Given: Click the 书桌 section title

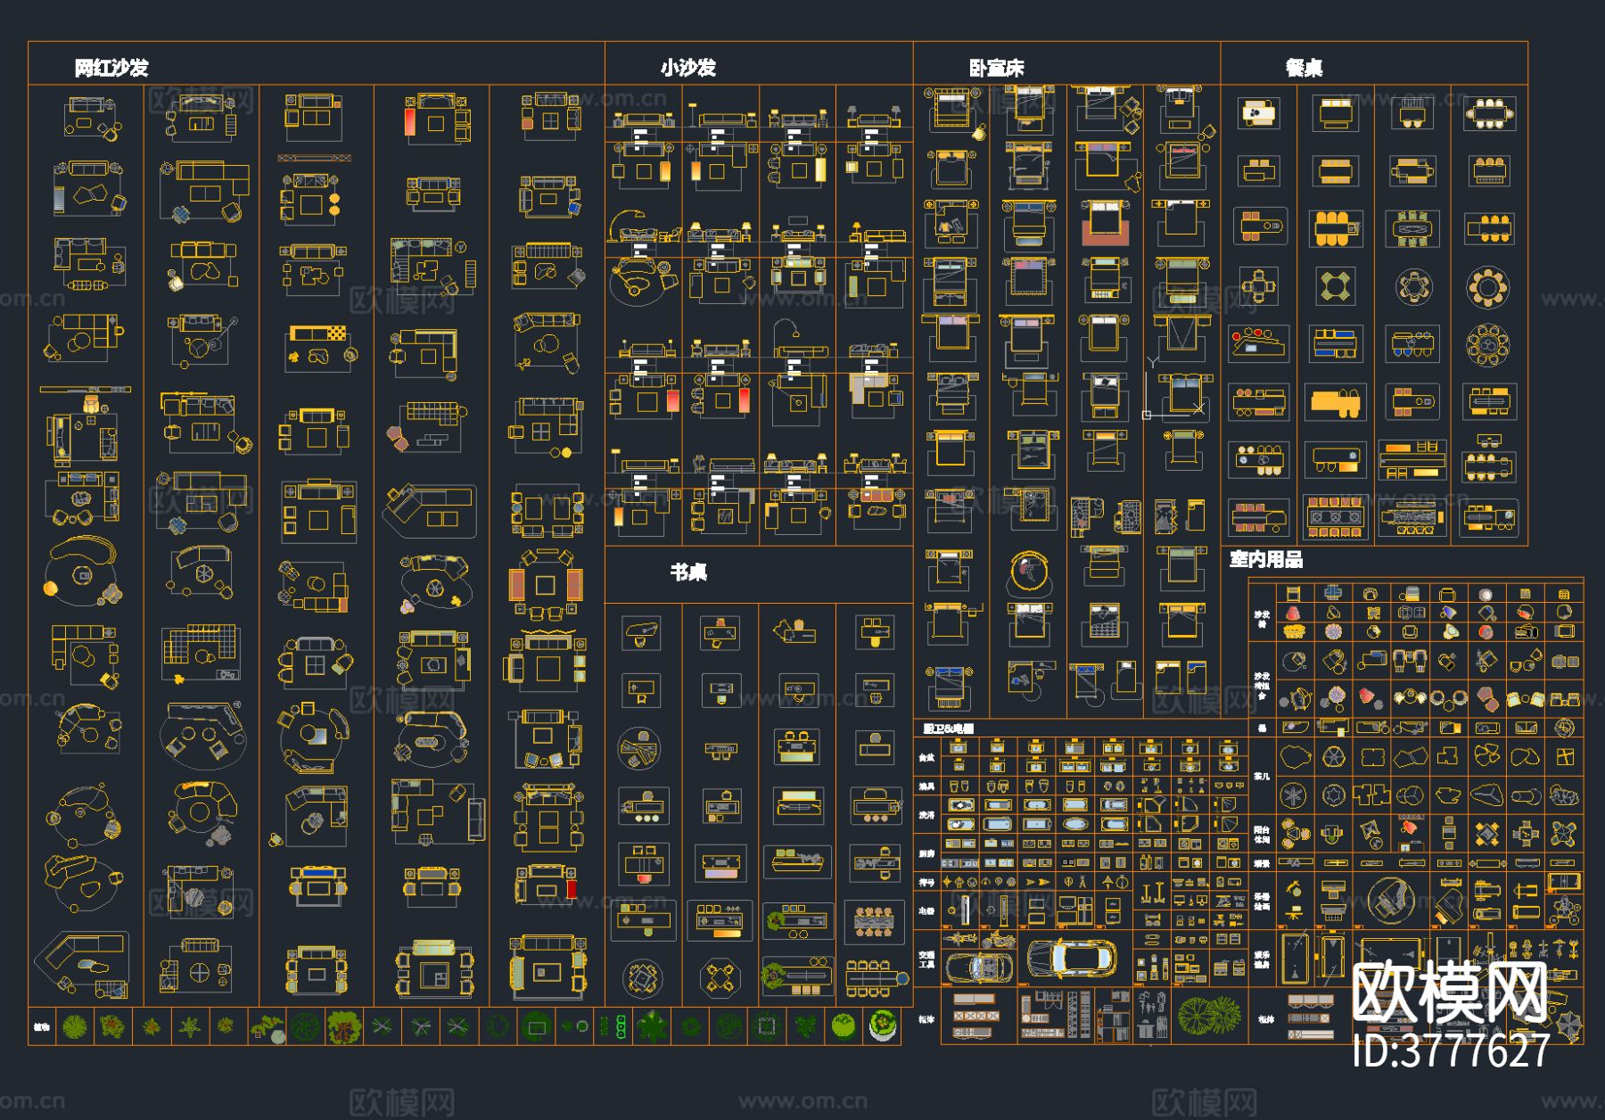Looking at the screenshot, I should click(x=688, y=572).
